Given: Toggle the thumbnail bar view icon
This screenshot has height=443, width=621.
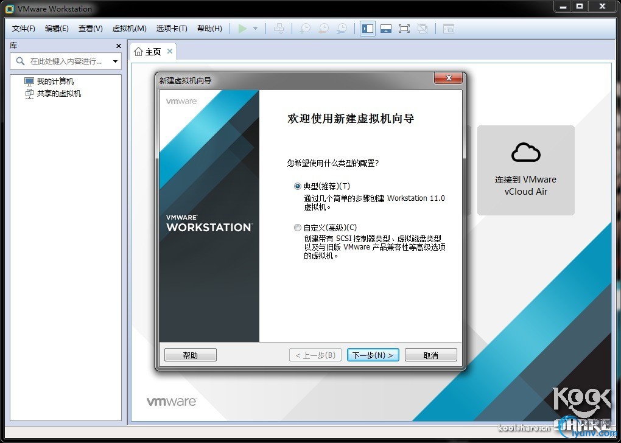Looking at the screenshot, I should point(386,29).
